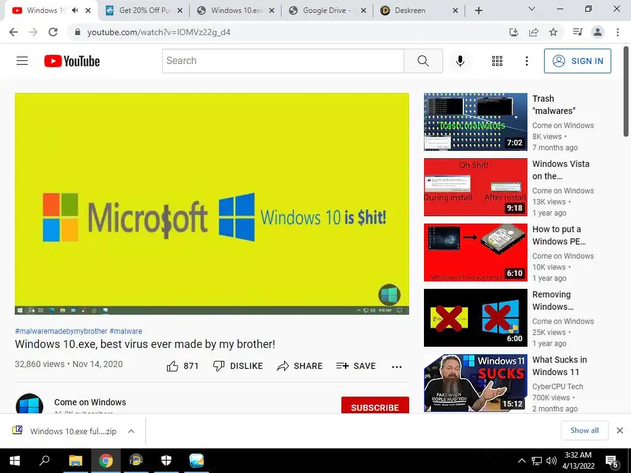
Task: Click the address bar URL
Action: coord(159,32)
